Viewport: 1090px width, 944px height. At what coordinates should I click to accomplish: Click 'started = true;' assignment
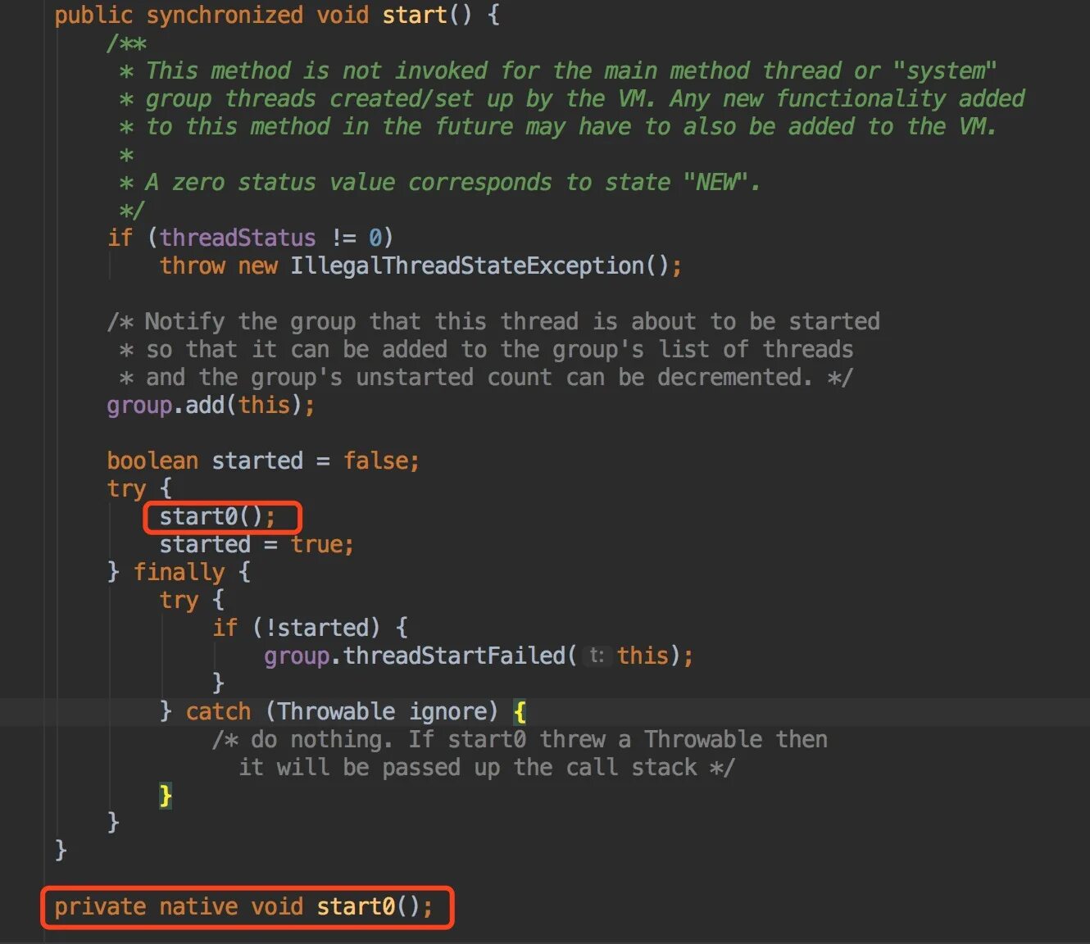click(x=257, y=544)
